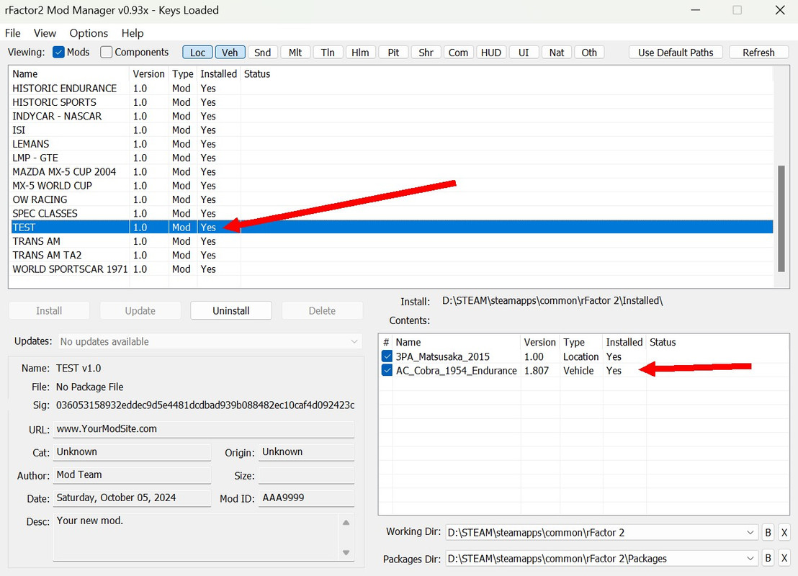
Task: Select the LMP - GTE mod row
Action: [x=392, y=158]
